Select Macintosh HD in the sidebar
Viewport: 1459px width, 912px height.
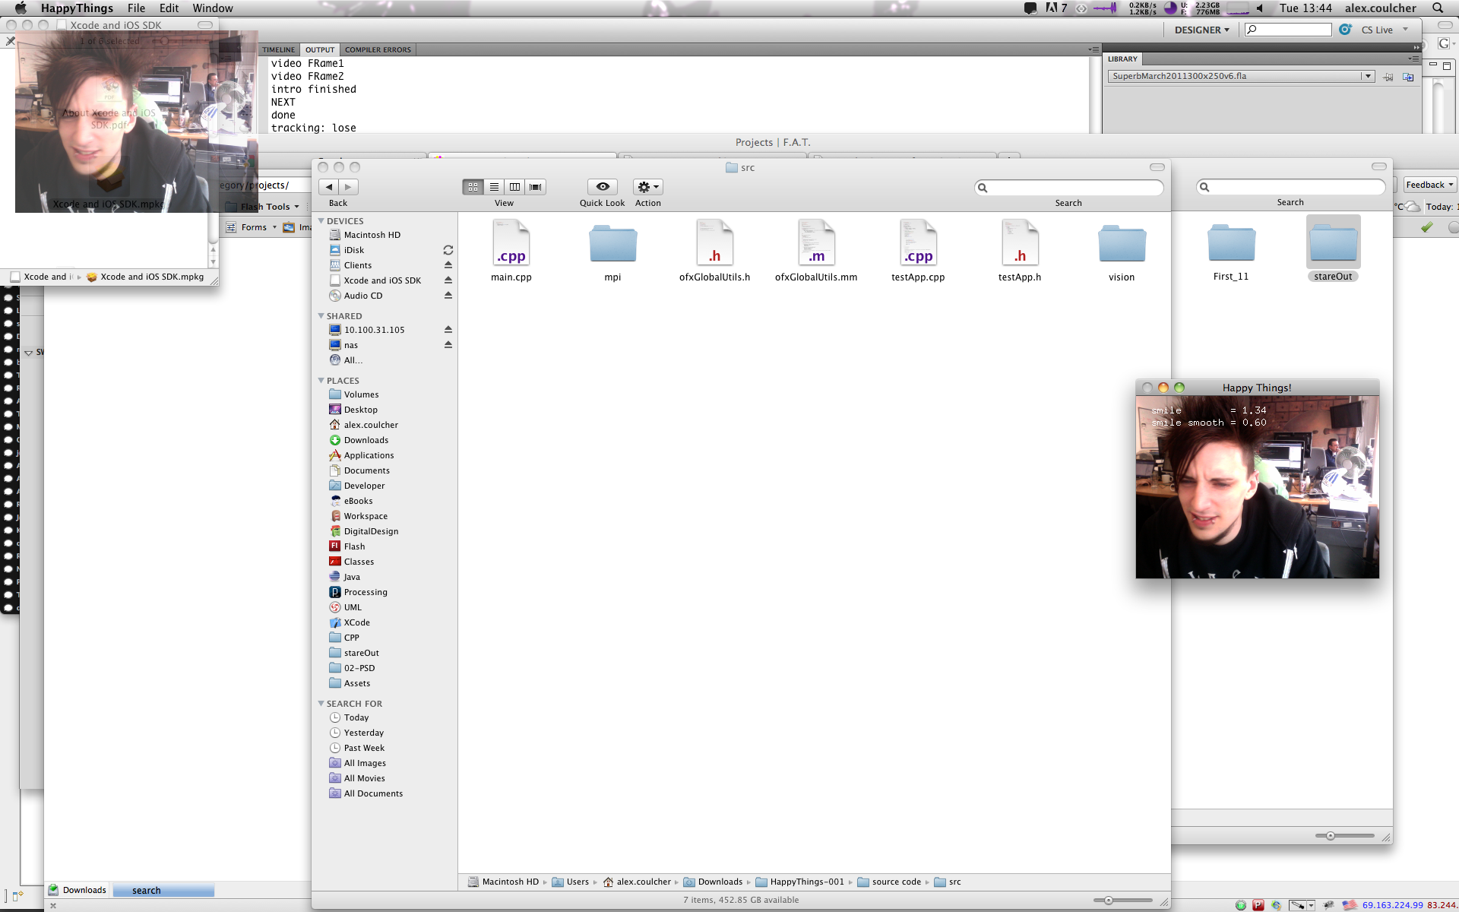tap(372, 235)
